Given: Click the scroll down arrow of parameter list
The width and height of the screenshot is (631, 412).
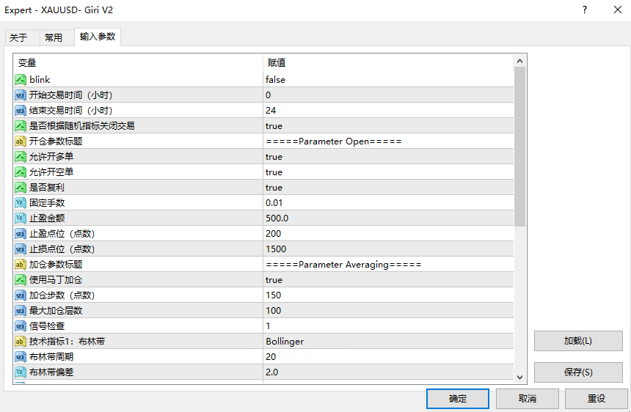Looking at the screenshot, I should 520,376.
